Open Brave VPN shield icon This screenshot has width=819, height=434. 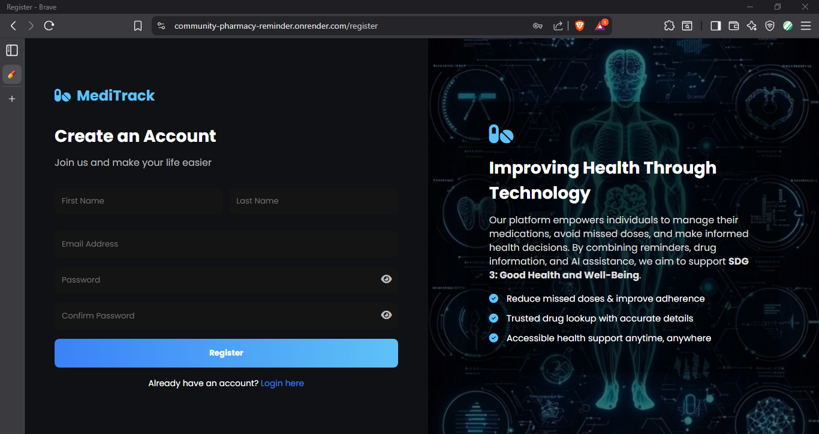point(770,26)
